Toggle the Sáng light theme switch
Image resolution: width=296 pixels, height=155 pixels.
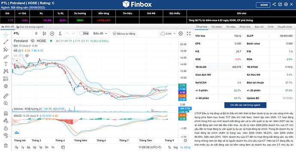coord(84,33)
